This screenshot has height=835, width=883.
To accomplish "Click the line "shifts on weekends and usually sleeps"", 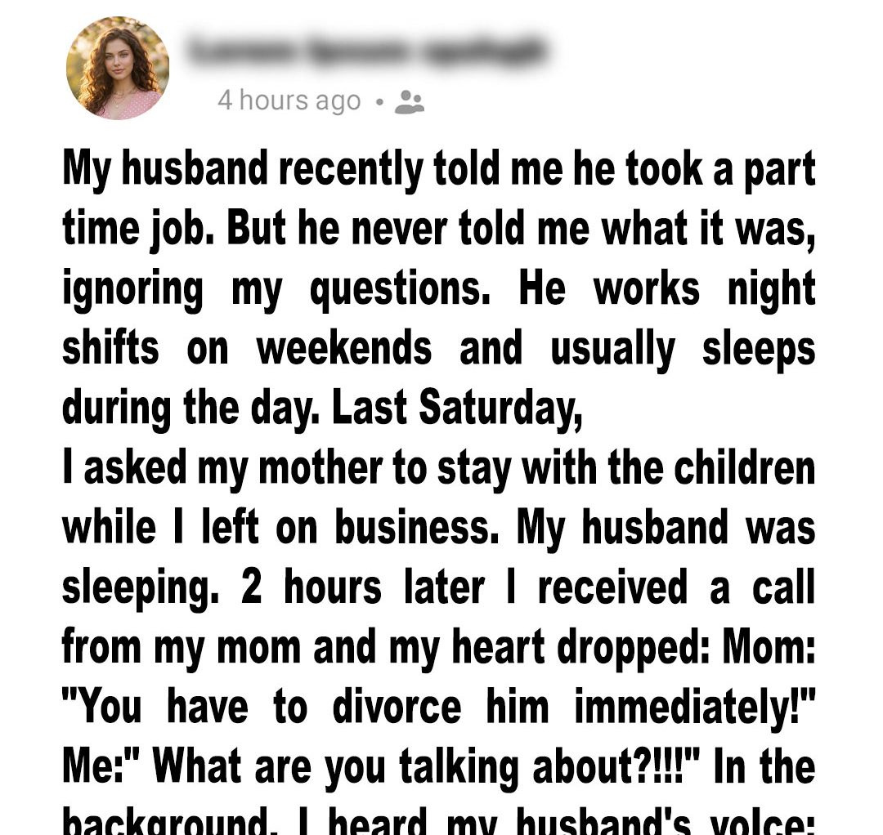I will click(439, 349).
